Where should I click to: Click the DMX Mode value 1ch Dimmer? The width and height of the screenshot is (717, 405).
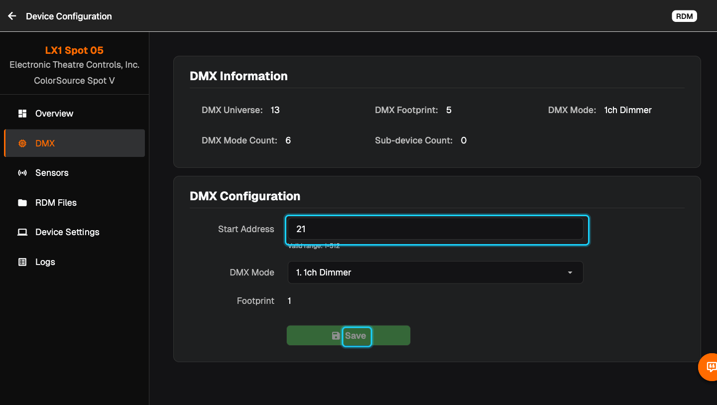[x=628, y=110]
